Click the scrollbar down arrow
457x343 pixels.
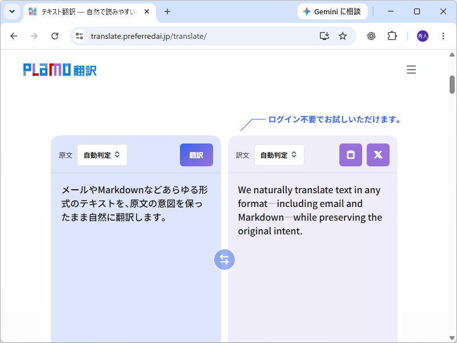pyautogui.click(x=452, y=338)
